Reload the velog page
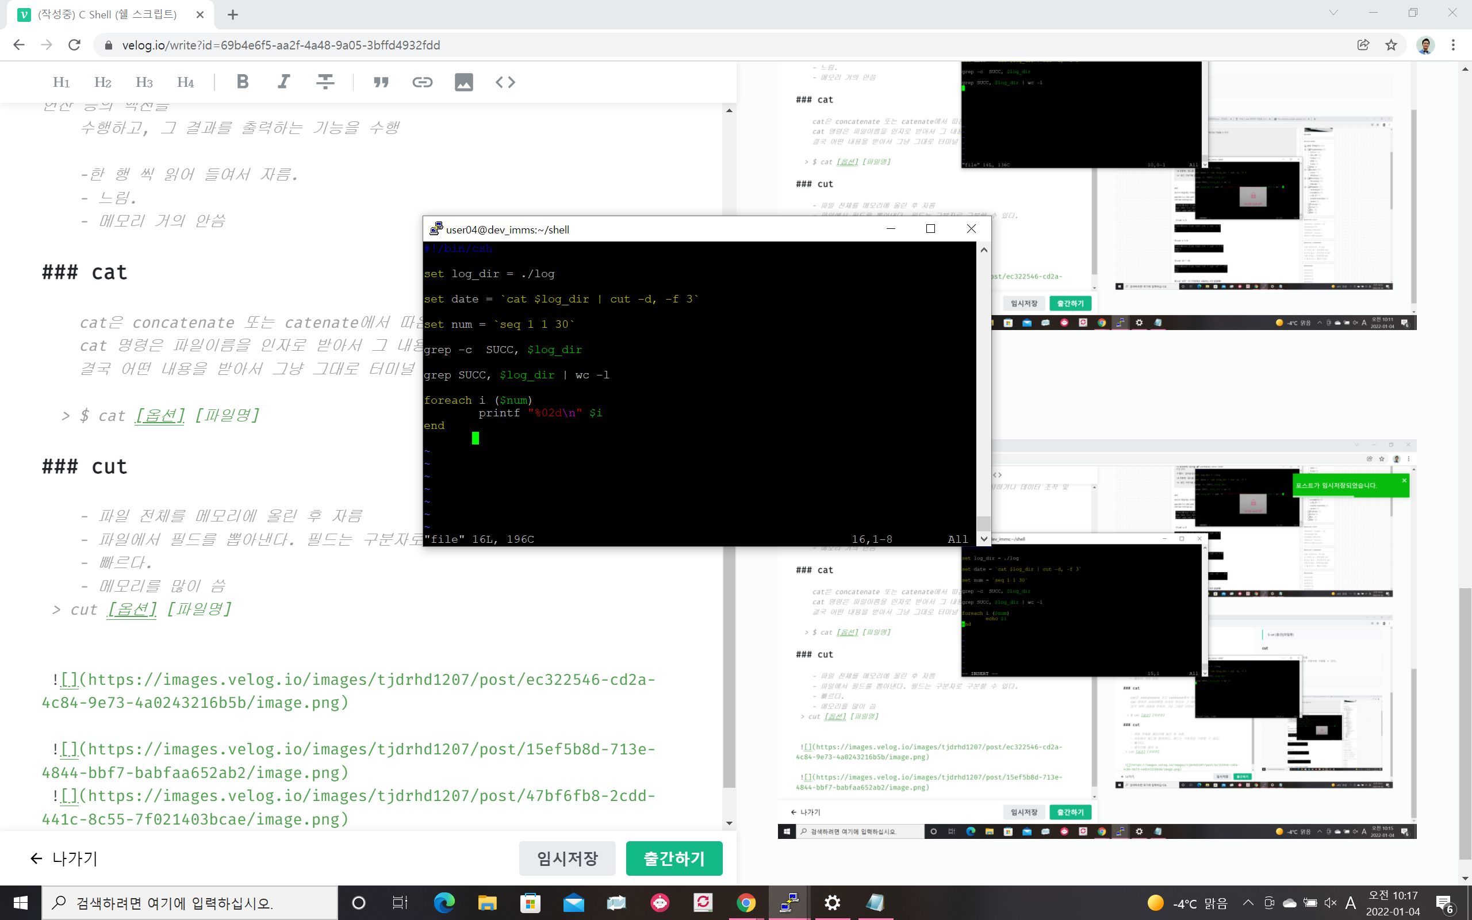1472x920 pixels. click(74, 45)
